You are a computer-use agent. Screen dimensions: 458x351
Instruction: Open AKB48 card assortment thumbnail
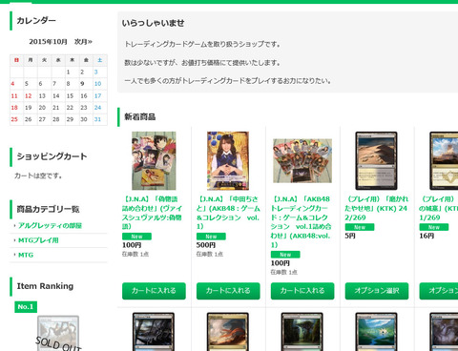pyautogui.click(x=302, y=161)
